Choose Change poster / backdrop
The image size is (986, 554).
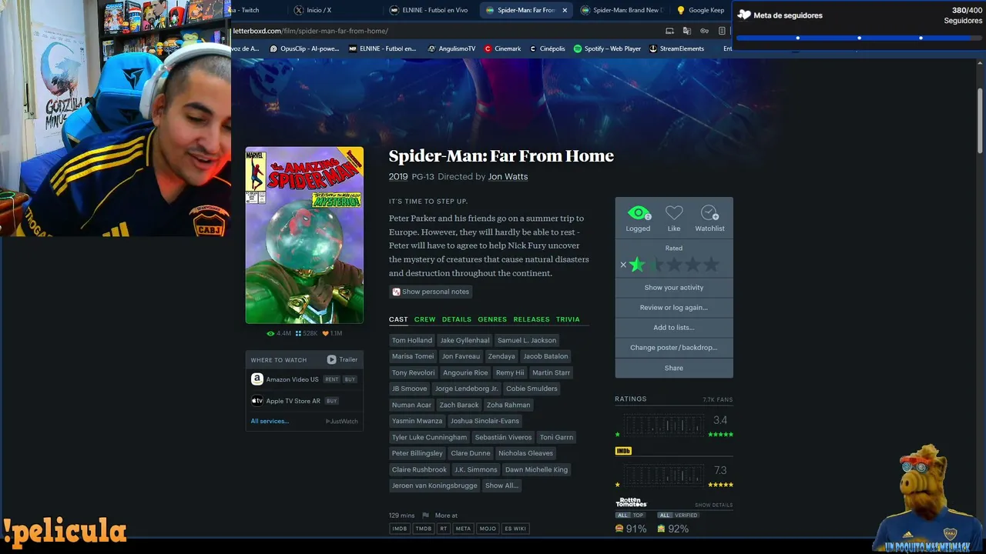[674, 348]
